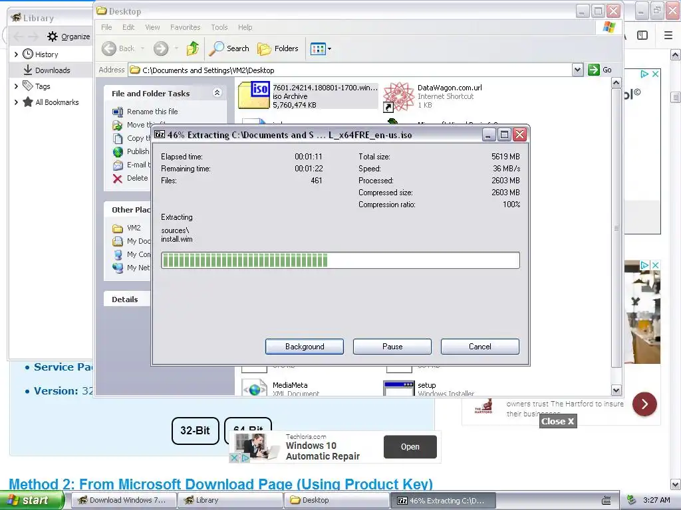Switch to Library taskbar item
681x510 pixels.
(229, 500)
